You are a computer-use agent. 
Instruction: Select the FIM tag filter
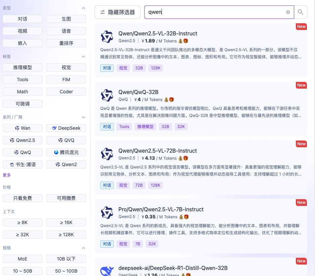click(x=66, y=80)
